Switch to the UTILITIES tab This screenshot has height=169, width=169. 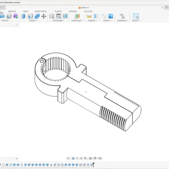coord(88,11)
